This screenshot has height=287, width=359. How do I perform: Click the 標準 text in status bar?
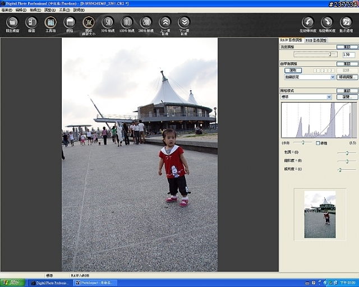pyautogui.click(x=49, y=276)
